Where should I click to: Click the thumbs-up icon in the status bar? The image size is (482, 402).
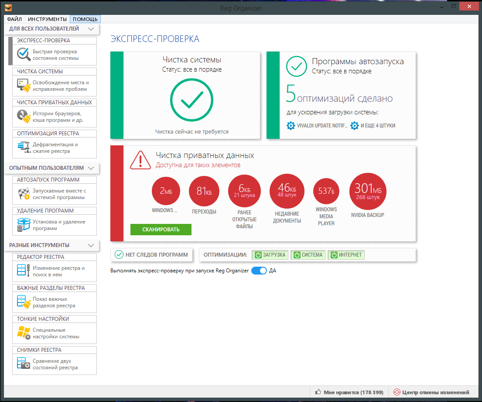tap(318, 392)
